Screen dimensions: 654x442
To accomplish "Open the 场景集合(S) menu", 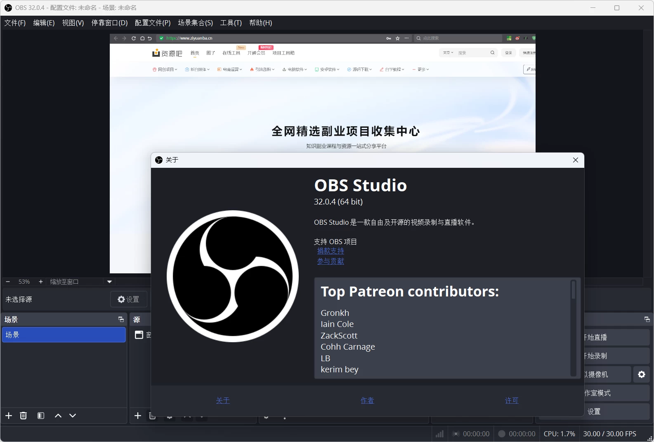I will [x=196, y=23].
